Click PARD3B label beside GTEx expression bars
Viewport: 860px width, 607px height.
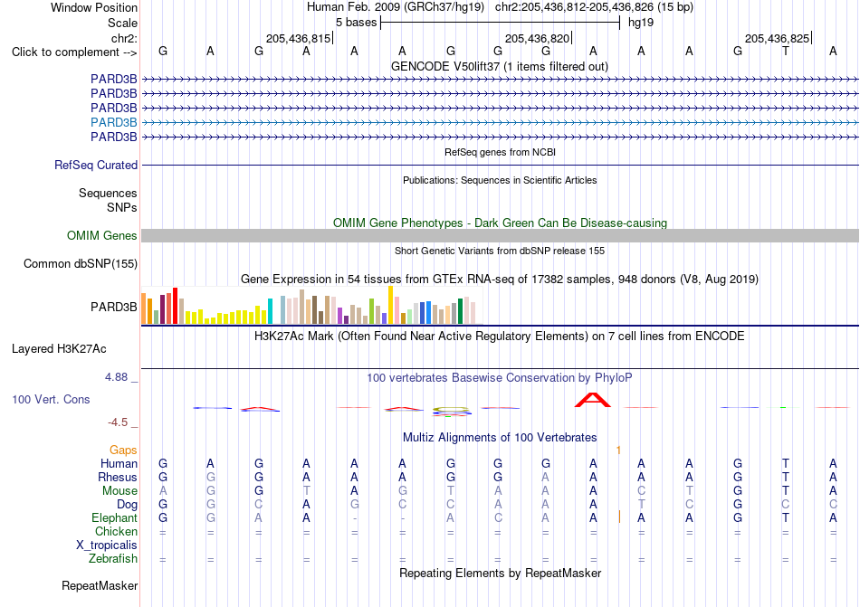pos(113,307)
